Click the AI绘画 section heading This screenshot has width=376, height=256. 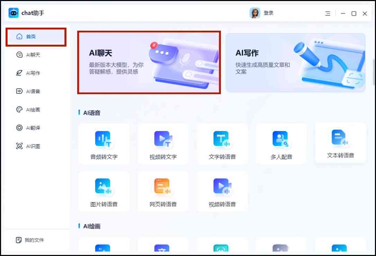pos(92,226)
